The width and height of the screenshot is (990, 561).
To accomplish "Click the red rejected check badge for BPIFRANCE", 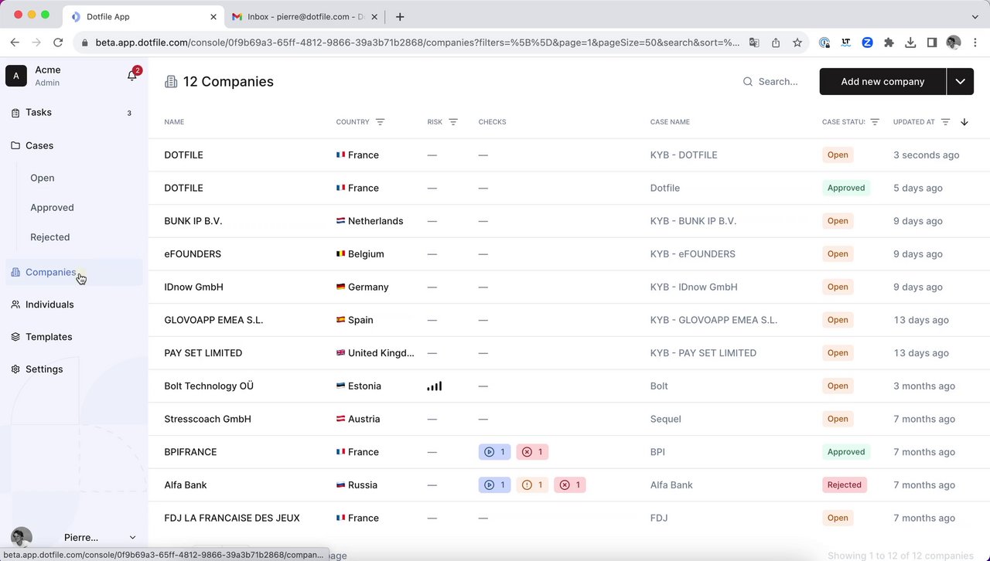I will click(532, 452).
